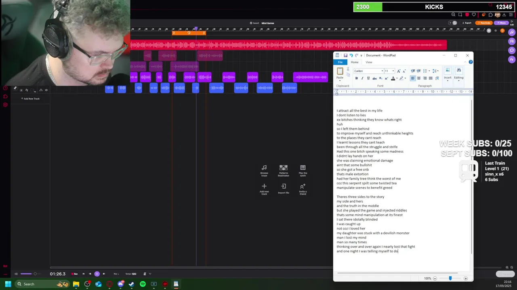Collapse the WordPad ribbon with the chevron
The width and height of the screenshot is (517, 290).
tap(465, 62)
